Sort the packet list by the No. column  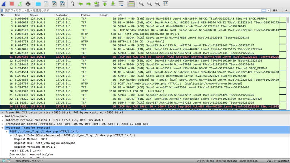pyautogui.click(x=7, y=15)
